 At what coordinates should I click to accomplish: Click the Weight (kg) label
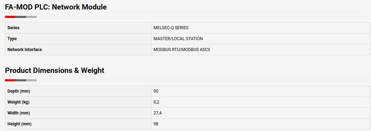tap(18, 102)
